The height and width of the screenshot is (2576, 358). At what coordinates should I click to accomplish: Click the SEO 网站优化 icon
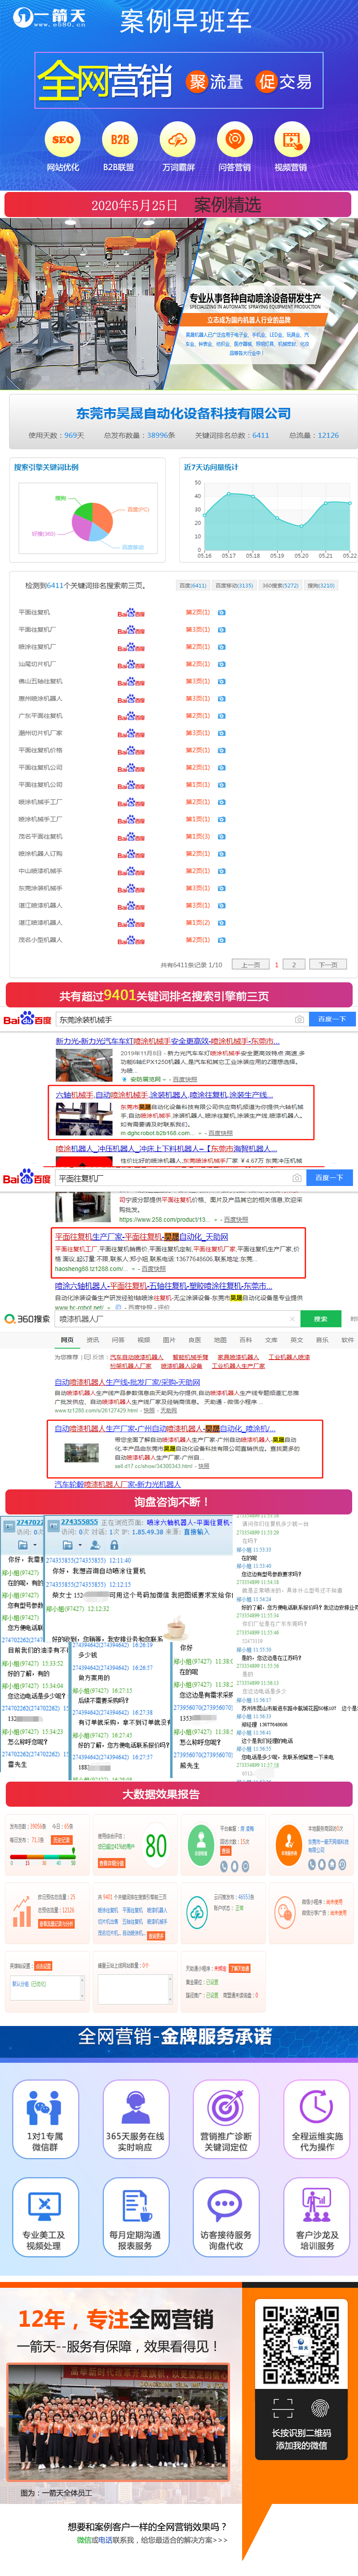[x=63, y=140]
